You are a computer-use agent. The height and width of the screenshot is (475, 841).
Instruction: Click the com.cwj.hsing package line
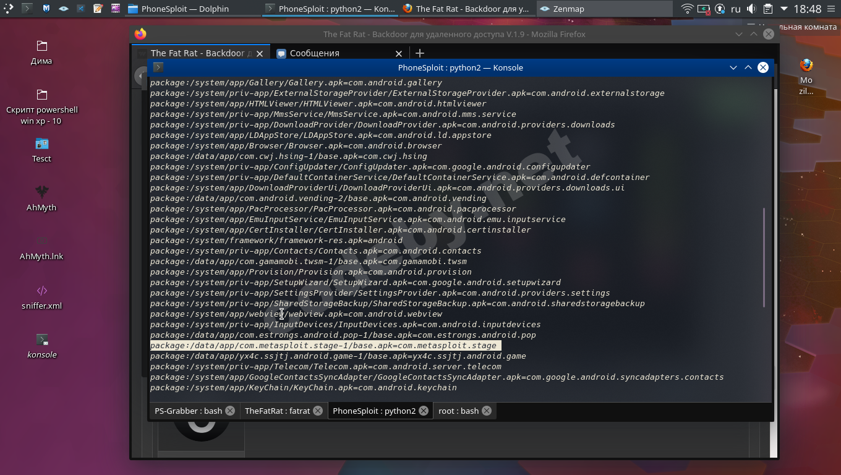coord(289,156)
